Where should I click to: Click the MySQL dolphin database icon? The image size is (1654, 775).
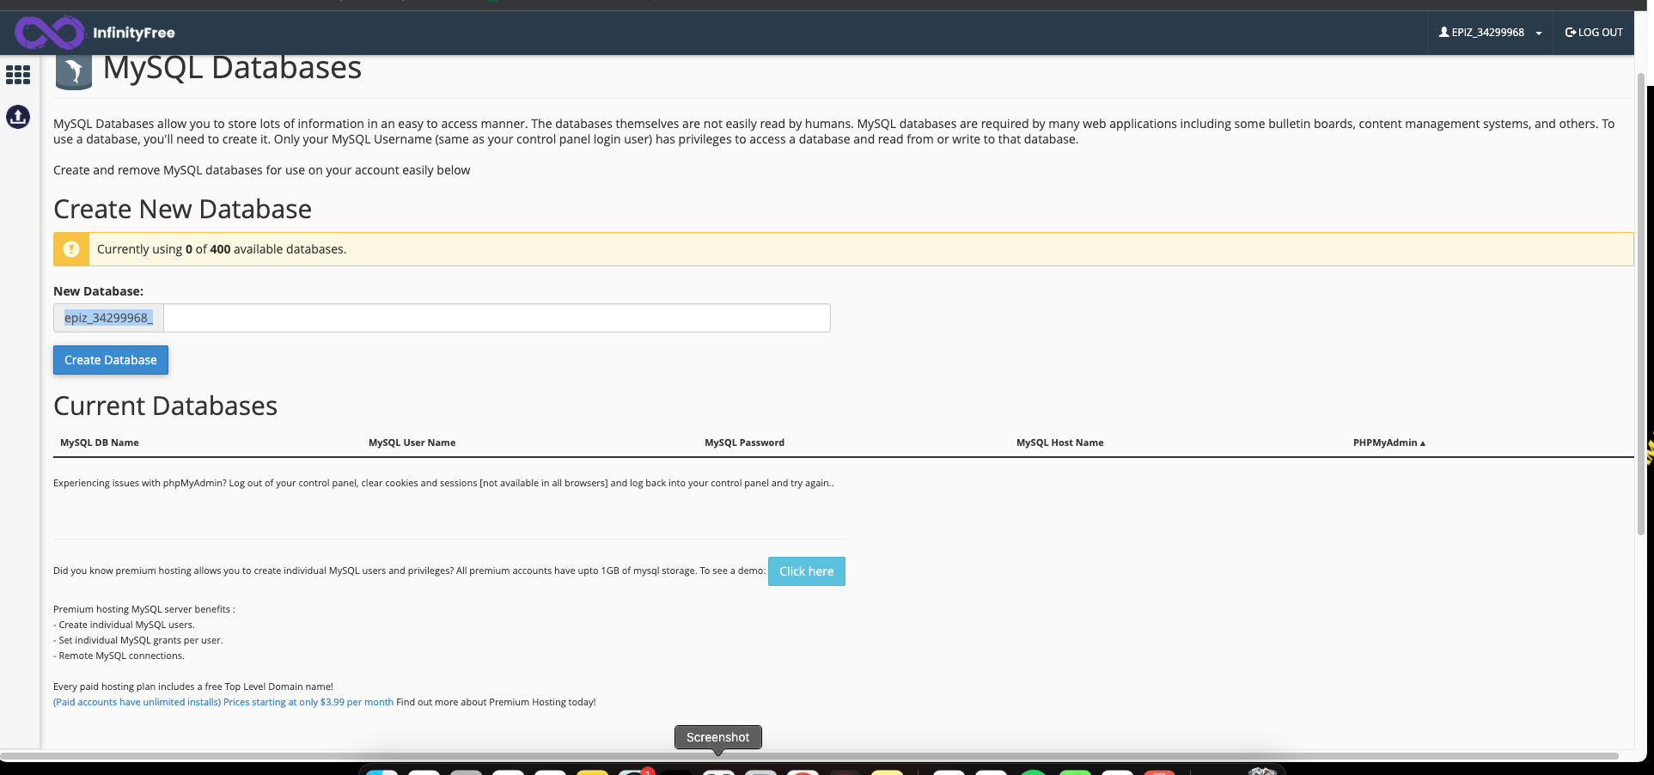tap(74, 70)
